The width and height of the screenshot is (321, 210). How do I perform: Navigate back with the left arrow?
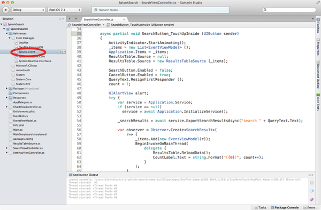[x=70, y=19]
